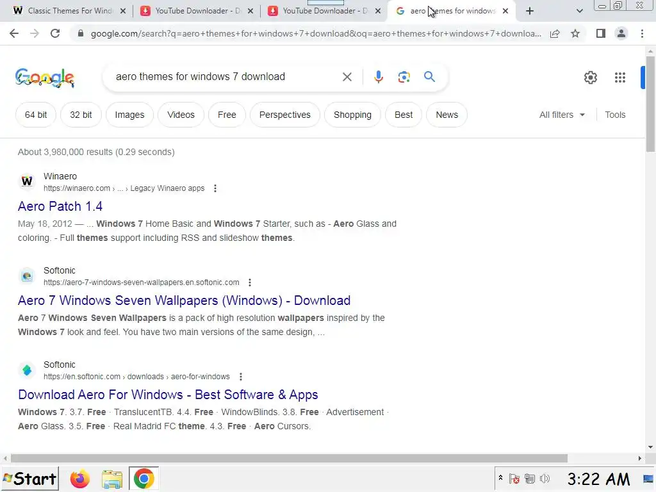Open the Chrome profile avatar
The width and height of the screenshot is (656, 492).
pos(621,33)
